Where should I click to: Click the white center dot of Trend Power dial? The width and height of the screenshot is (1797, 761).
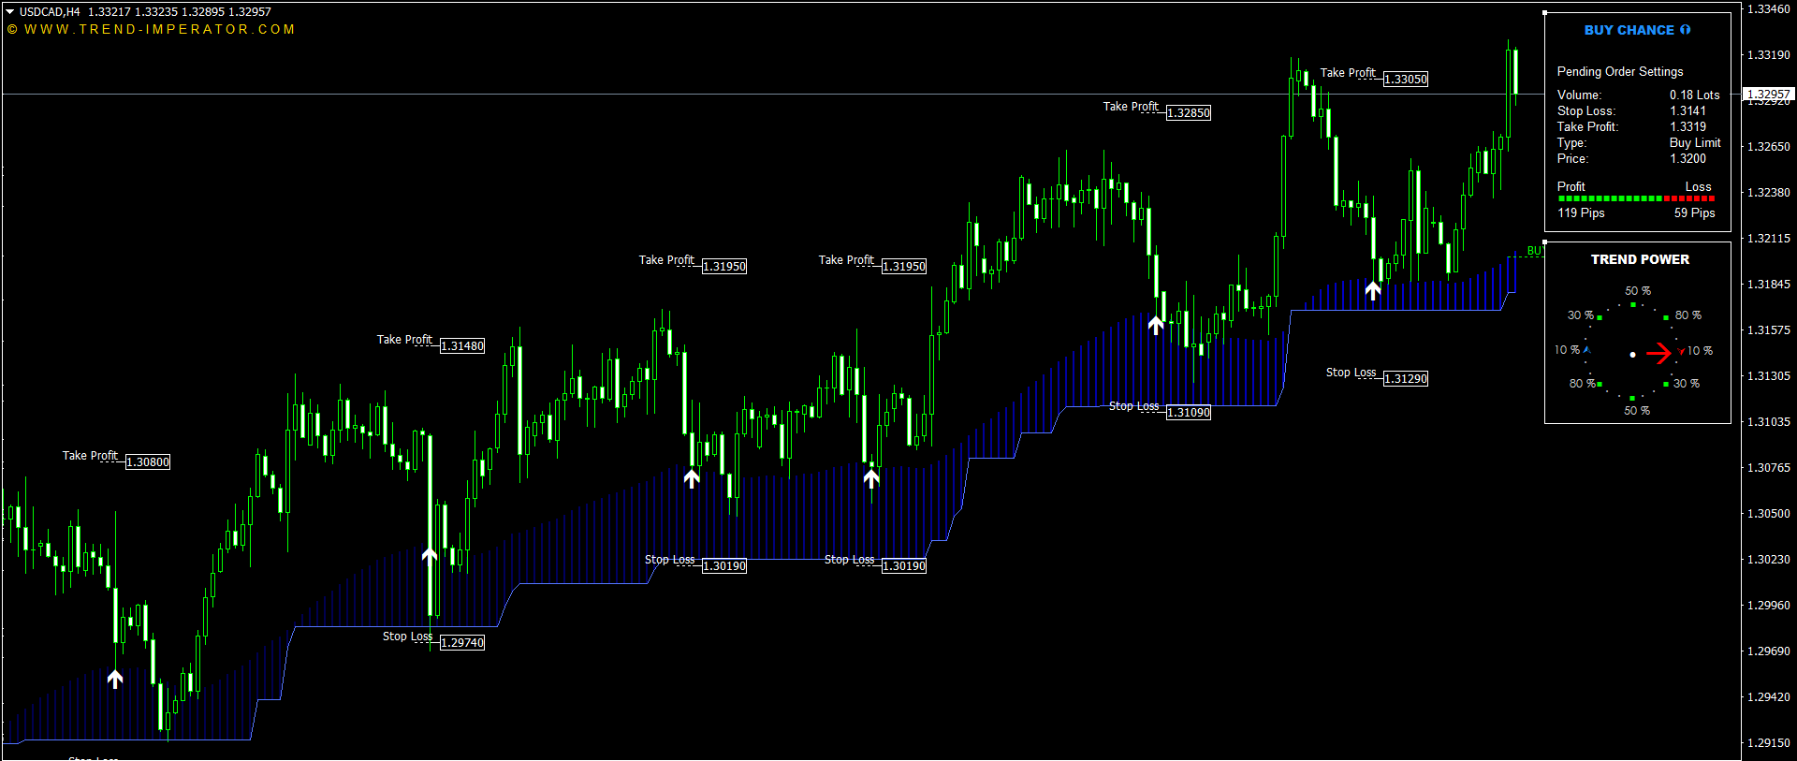coord(1633,355)
